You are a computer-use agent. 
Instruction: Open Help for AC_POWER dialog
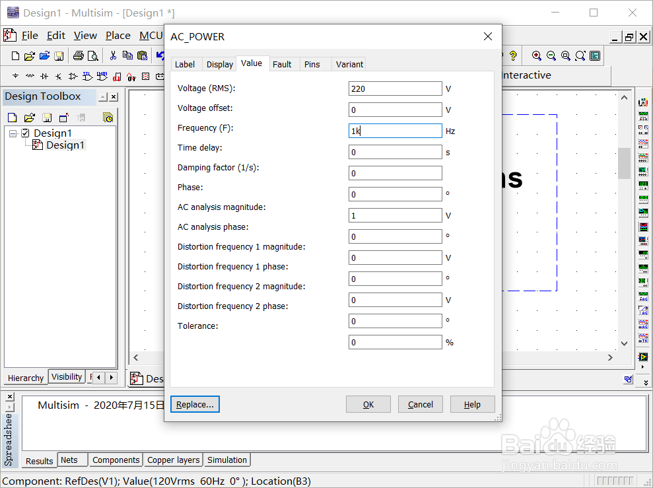(472, 404)
